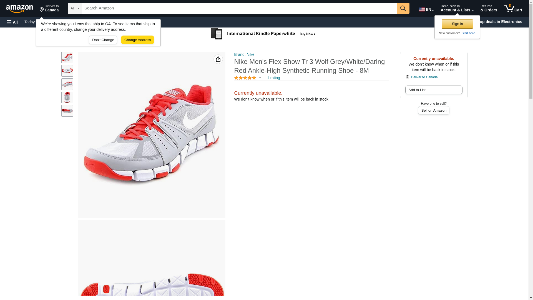533x300 pixels.
Task: Click the share icon on product image
Action: [x=218, y=59]
